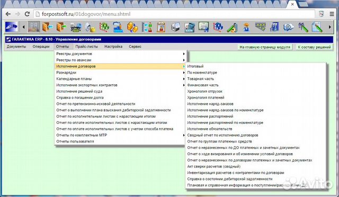Expand Исполнение экспортных контрактов submenu
The image size is (339, 197).
120,85
